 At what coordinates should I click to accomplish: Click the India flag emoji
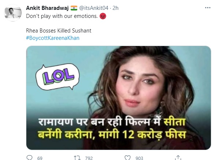[74, 8]
